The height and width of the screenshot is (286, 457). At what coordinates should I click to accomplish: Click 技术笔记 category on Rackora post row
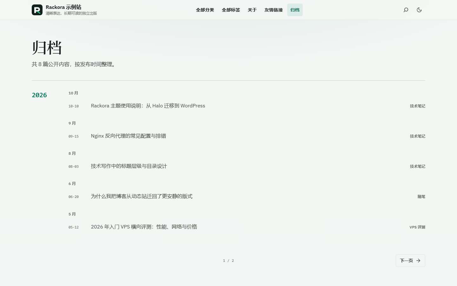(x=417, y=106)
